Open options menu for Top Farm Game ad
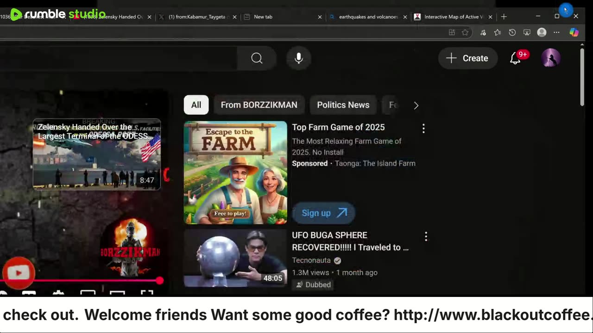 (x=423, y=129)
